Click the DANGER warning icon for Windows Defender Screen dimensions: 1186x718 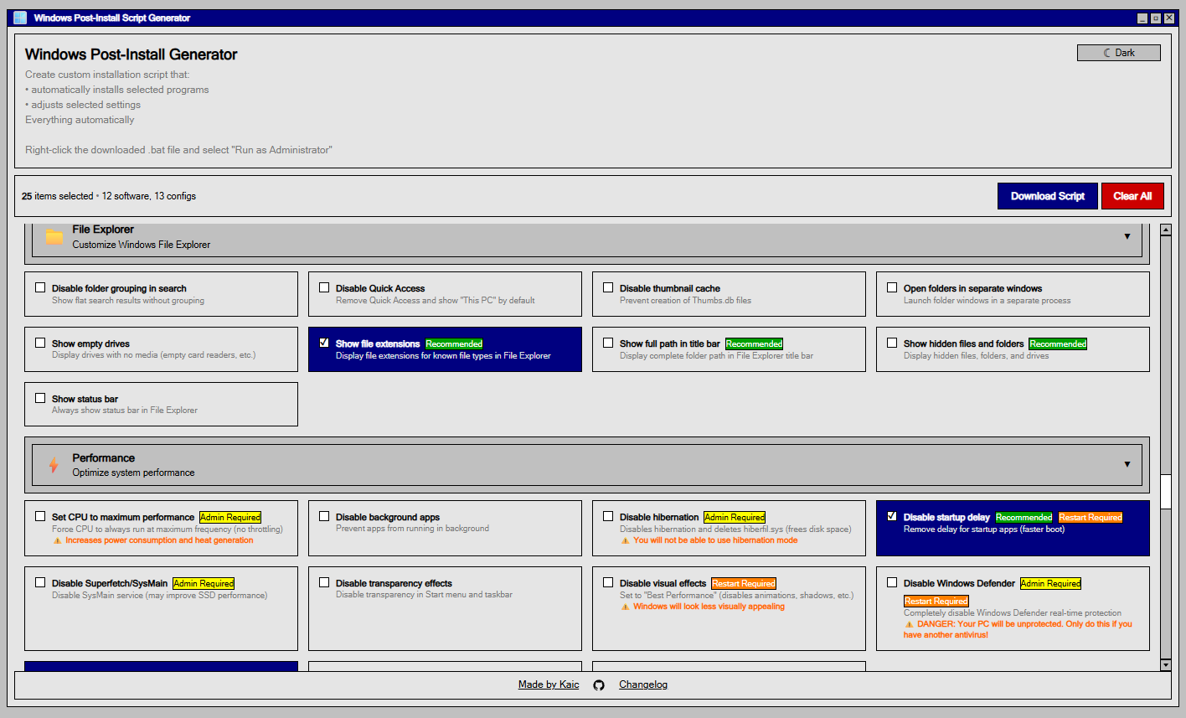click(x=910, y=624)
